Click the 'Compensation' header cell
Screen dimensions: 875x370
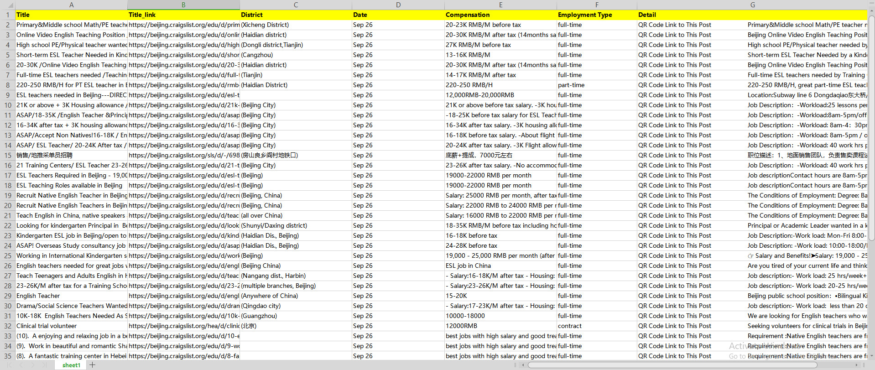[500, 15]
